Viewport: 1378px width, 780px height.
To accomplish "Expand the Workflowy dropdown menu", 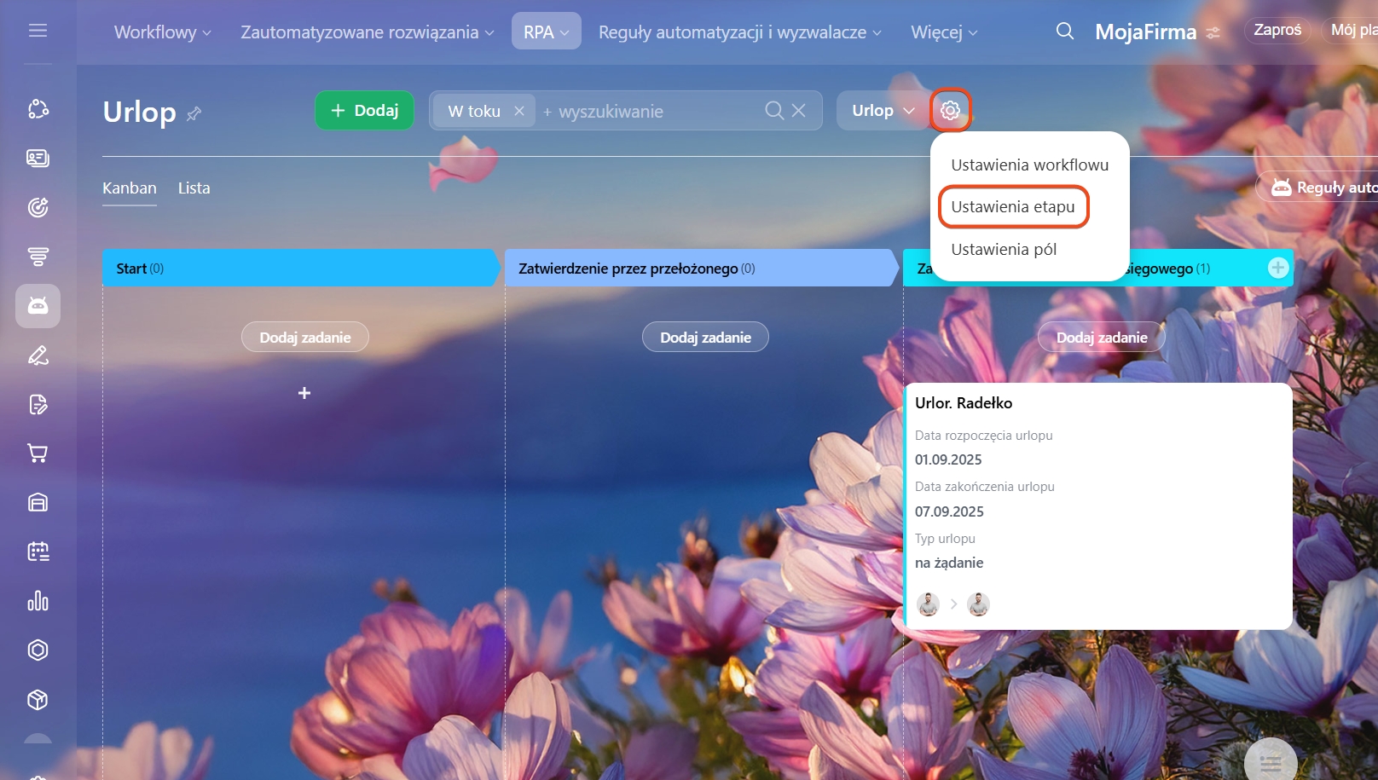I will click(162, 32).
